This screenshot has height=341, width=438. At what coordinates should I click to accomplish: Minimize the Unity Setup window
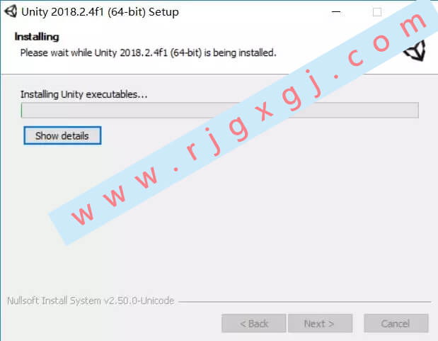pos(336,12)
